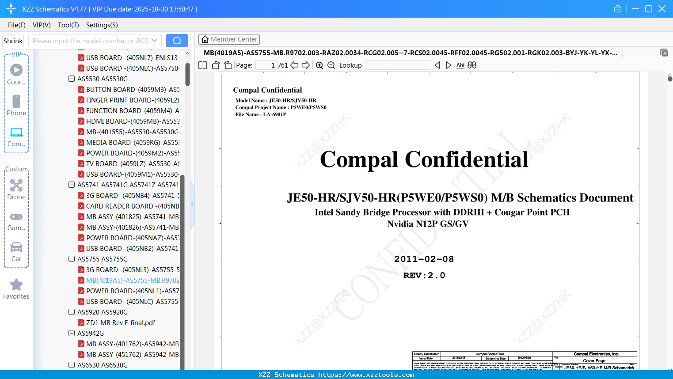Click the Shrink button
Viewport: 673px width, 379px height.
[13, 41]
